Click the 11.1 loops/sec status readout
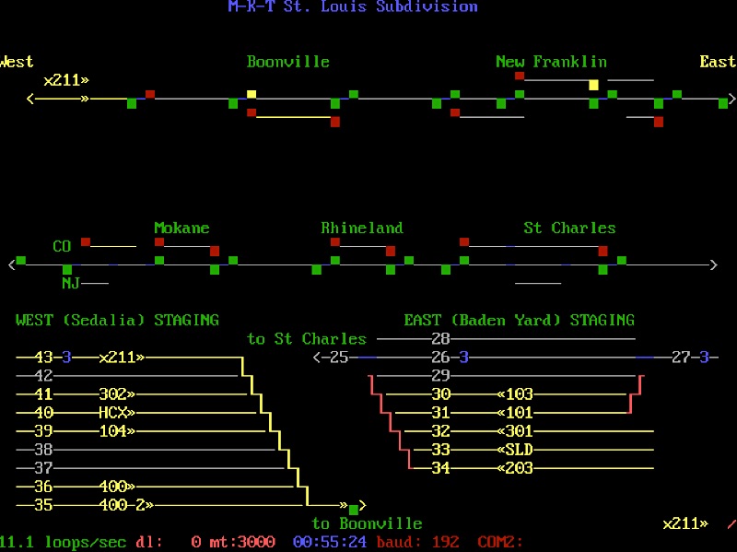Screen dimensions: 737x552 [x=63, y=542]
